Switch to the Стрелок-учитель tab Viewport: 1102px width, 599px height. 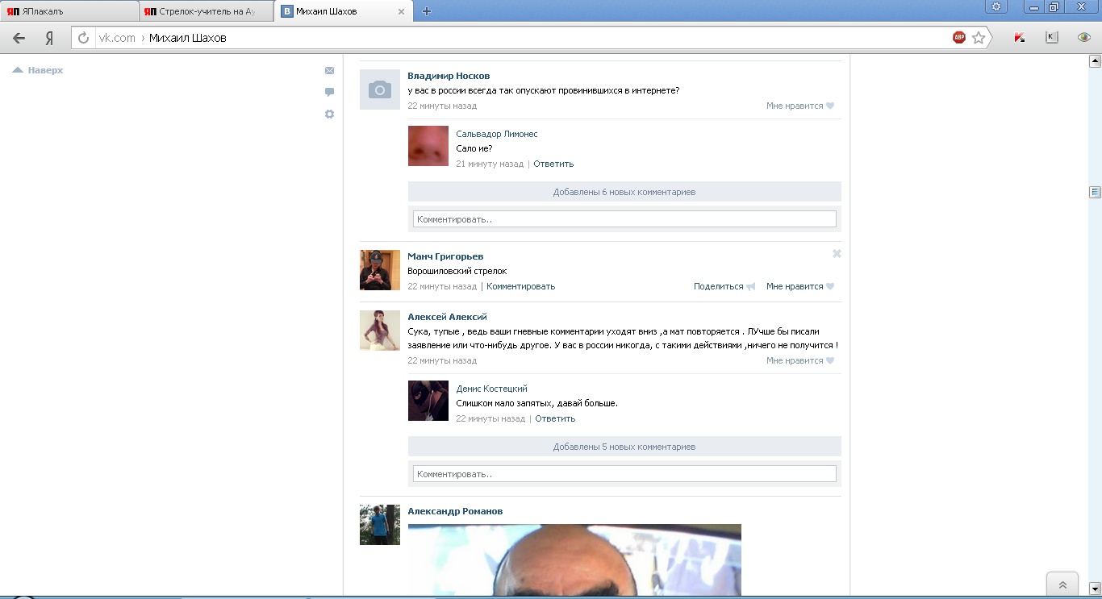[206, 11]
